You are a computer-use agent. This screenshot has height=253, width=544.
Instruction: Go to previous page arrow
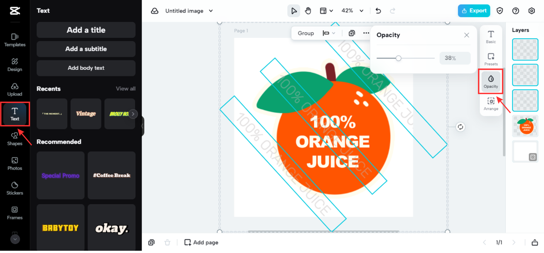point(484,242)
